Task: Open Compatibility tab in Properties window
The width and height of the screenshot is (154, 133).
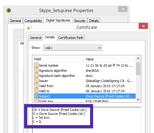Action: 33,21
